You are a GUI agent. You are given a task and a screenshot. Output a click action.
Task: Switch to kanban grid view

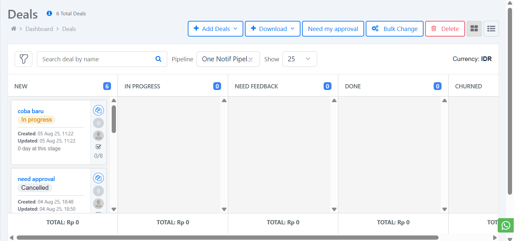(474, 29)
